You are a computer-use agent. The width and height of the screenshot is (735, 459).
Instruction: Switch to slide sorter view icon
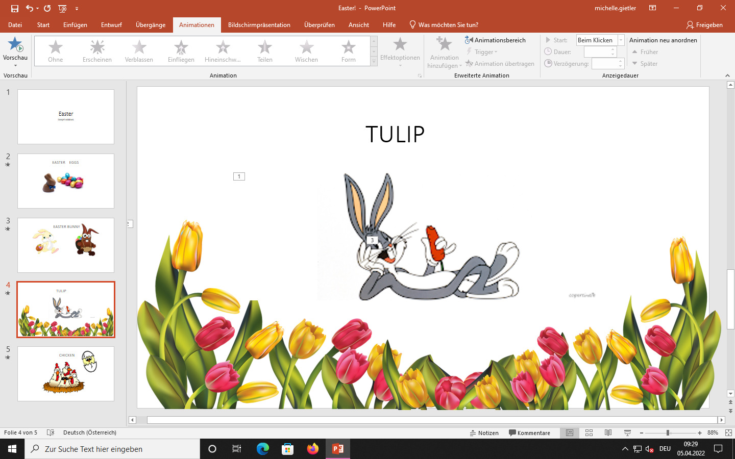(x=589, y=432)
